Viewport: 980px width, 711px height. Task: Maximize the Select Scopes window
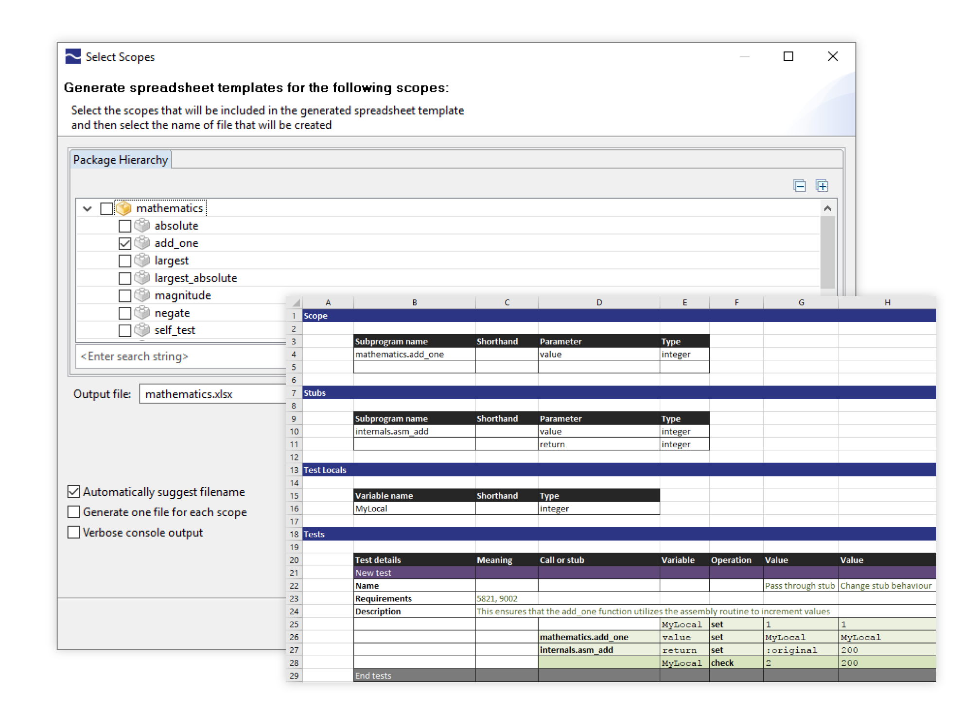(788, 56)
